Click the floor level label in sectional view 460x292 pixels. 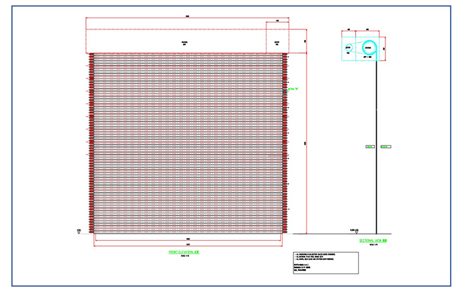(354, 229)
